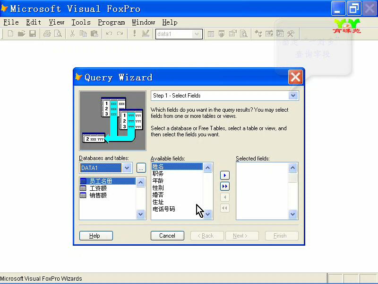This screenshot has width=378, height=284.
Task: Select the 姓名 field in Available fields
Action: (x=177, y=167)
